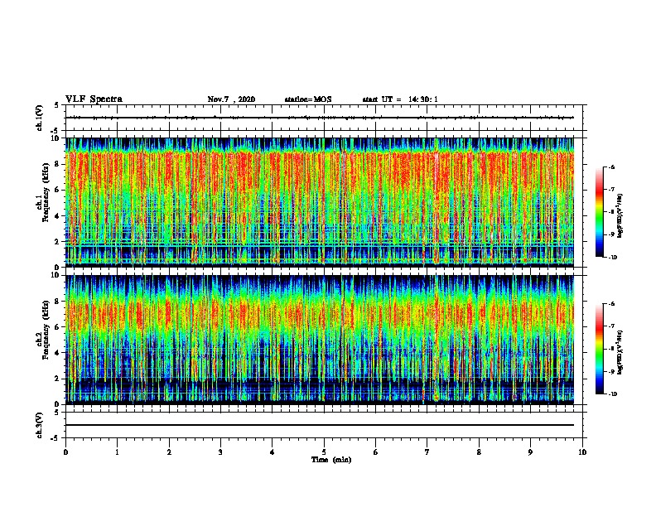This screenshot has height=507, width=656.
Task: Click the "Time (min)" axis label
Action: (x=331, y=460)
